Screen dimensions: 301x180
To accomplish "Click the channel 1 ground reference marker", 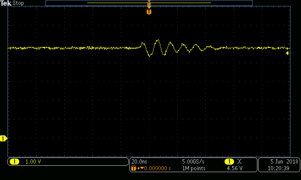I will 3,139.
